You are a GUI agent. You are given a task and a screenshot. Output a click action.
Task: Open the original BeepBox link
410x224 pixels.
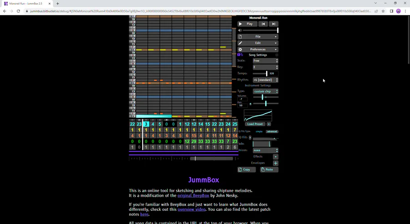pos(193,195)
